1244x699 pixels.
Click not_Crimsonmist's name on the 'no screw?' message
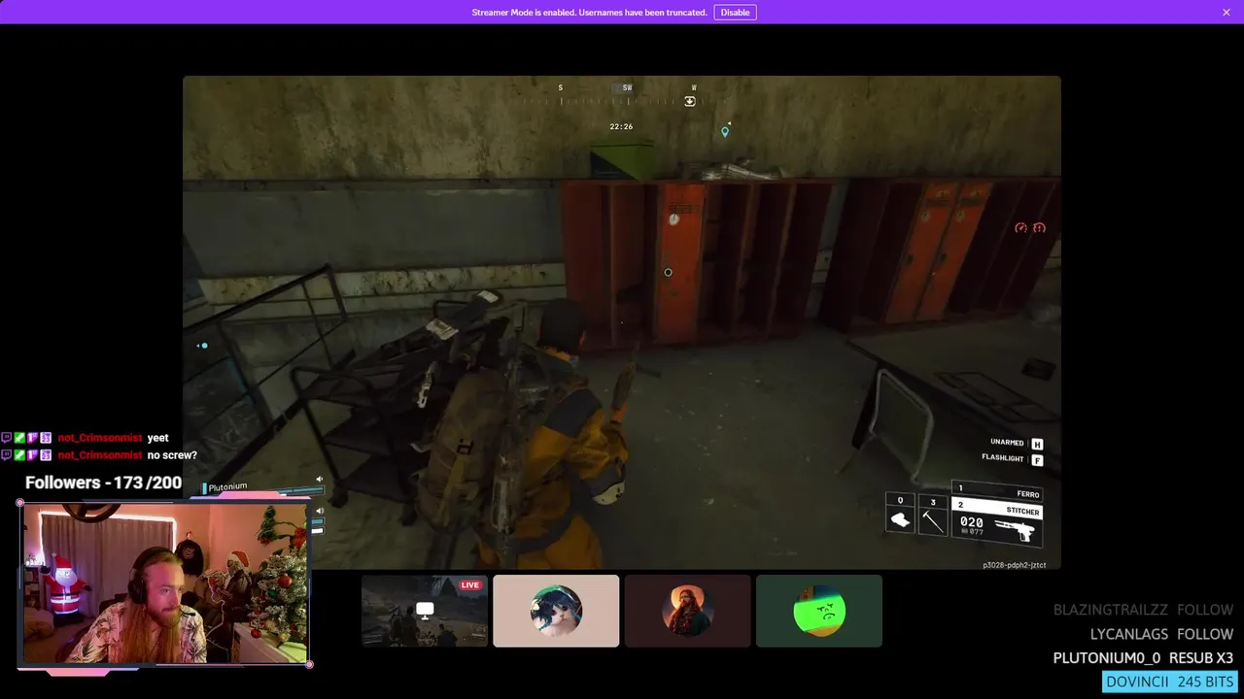(x=100, y=455)
